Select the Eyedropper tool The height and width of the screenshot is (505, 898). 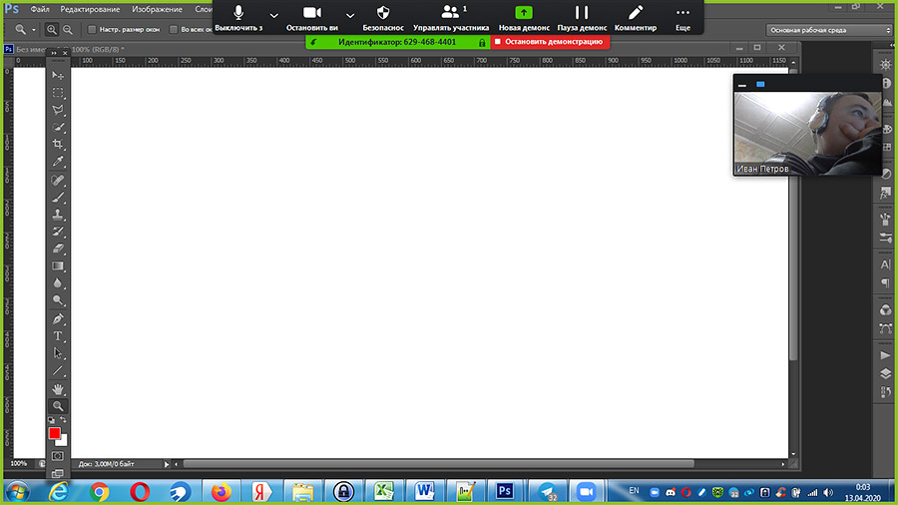coord(58,162)
